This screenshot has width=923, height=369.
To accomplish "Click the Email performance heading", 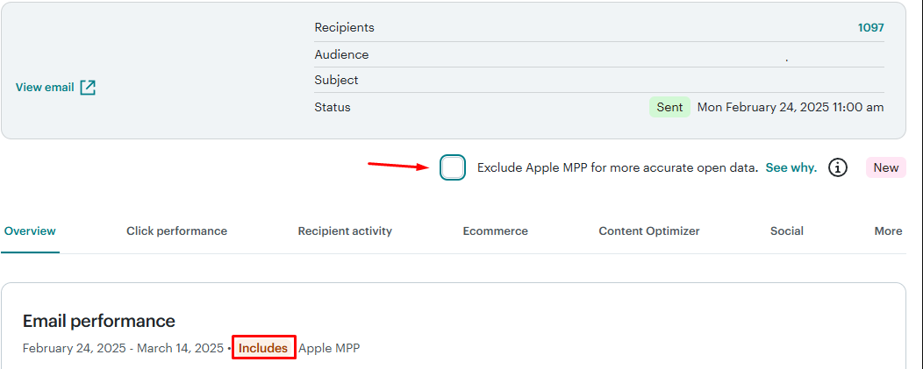I will click(99, 322).
